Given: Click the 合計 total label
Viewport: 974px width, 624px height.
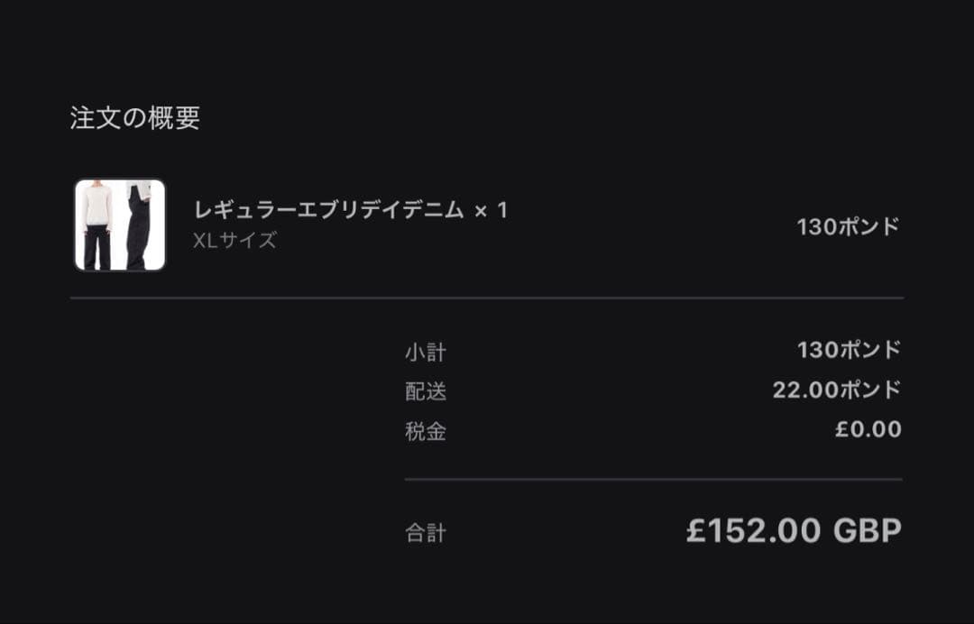Looking at the screenshot, I should click(425, 533).
